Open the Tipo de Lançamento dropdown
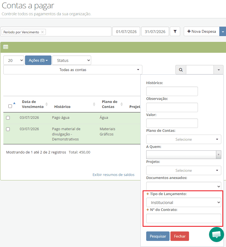Image resolution: width=226 pixels, height=247 pixels. coord(184,202)
